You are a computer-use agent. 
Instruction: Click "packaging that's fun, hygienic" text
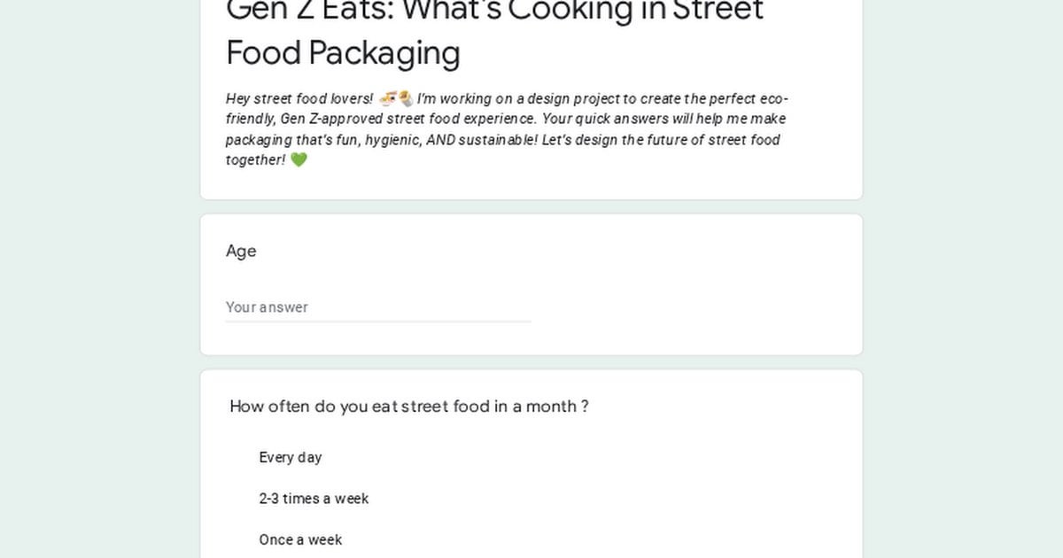[x=324, y=140]
